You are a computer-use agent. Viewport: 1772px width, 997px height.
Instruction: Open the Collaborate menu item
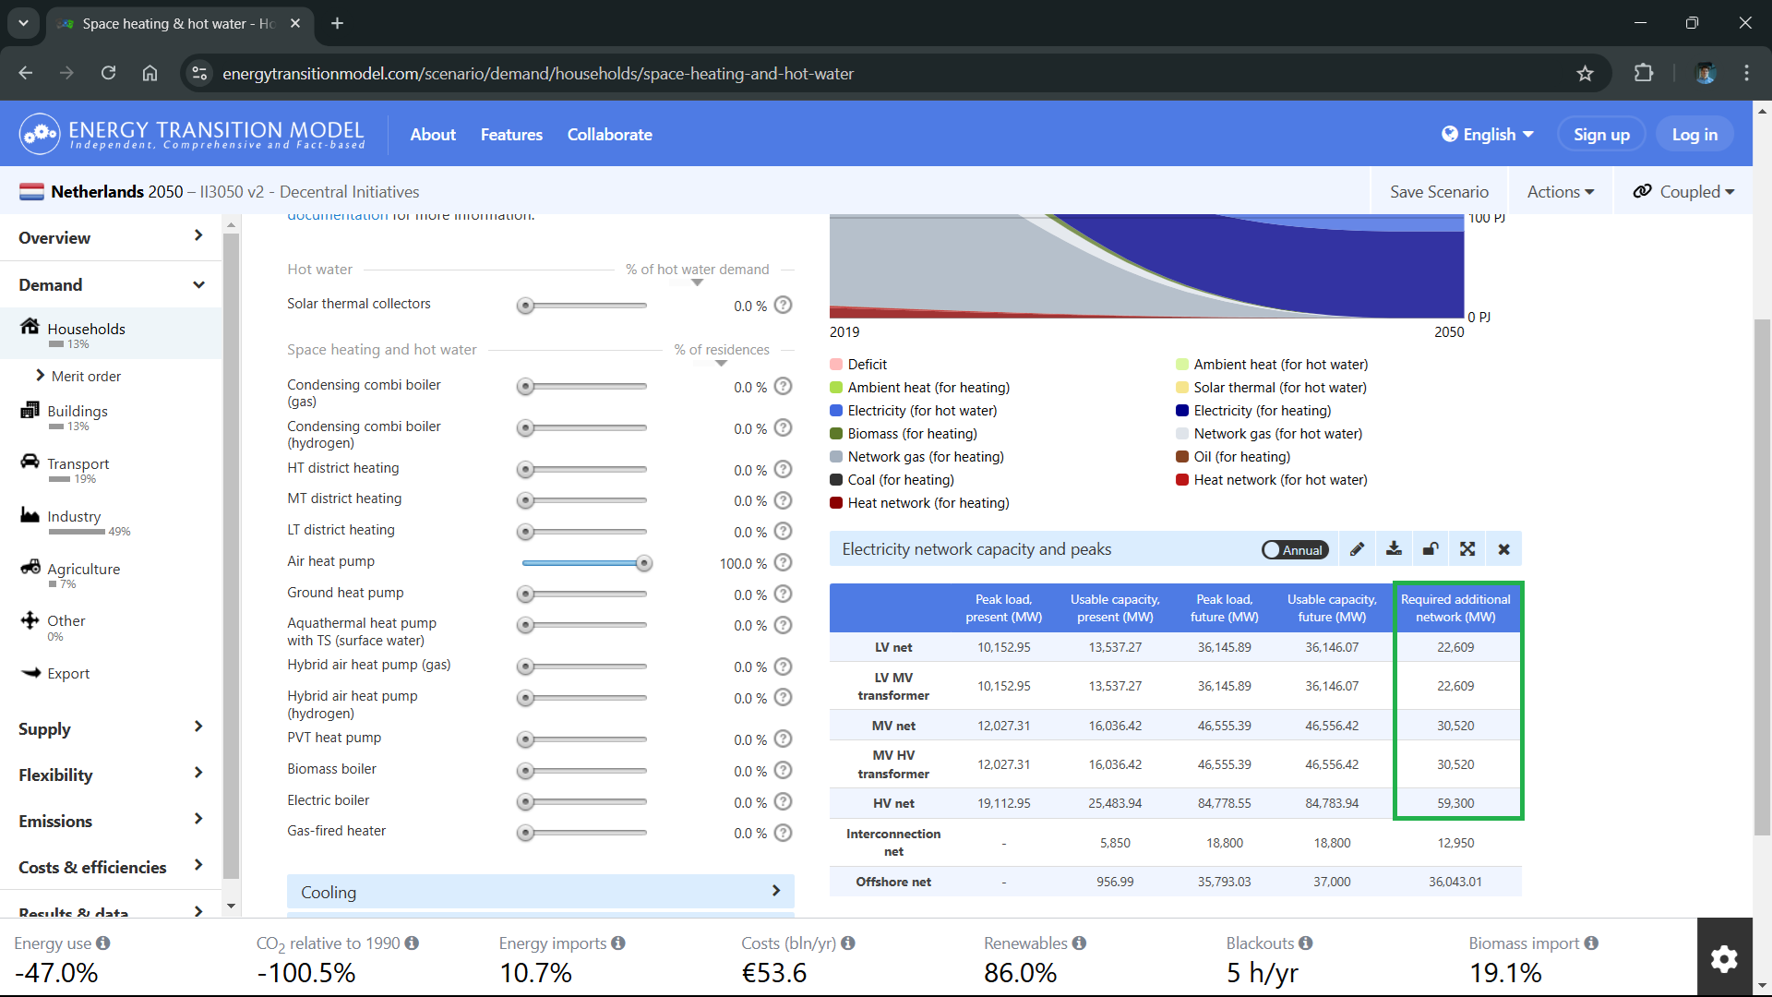(x=609, y=135)
